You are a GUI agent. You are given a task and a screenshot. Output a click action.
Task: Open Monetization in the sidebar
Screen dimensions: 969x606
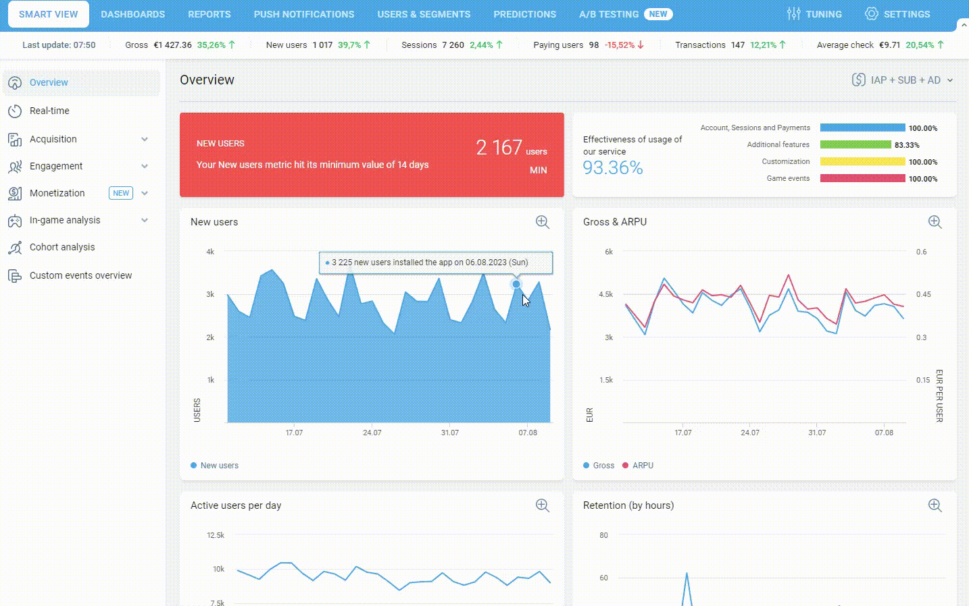tap(57, 193)
